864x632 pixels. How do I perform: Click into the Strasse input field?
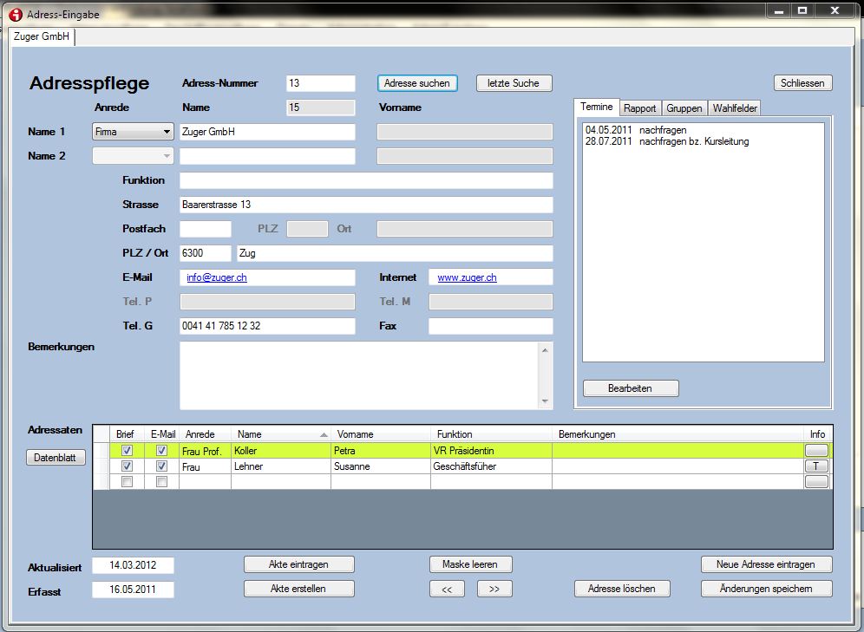point(365,205)
